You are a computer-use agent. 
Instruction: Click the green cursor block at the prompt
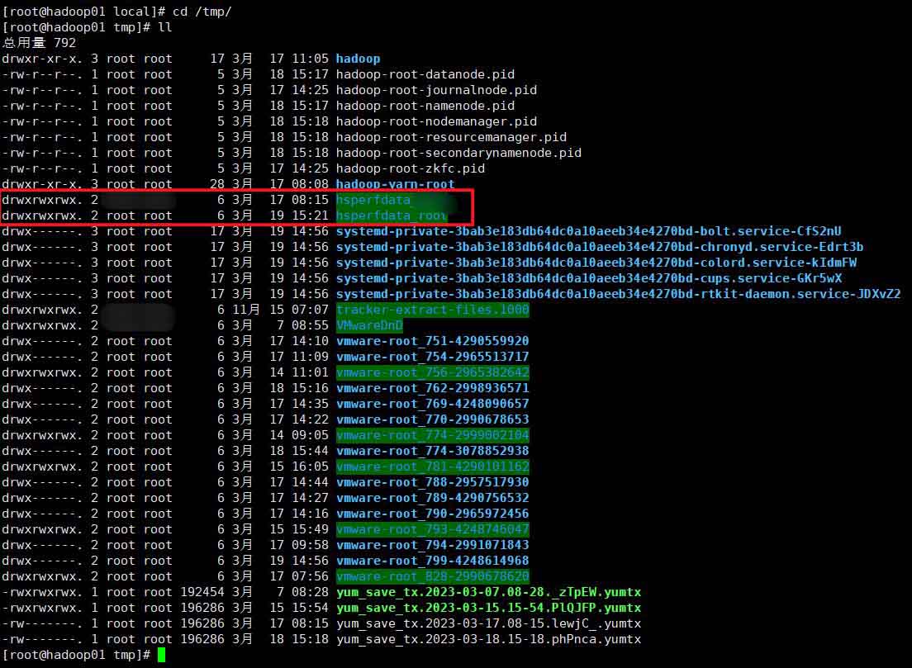pos(161,655)
